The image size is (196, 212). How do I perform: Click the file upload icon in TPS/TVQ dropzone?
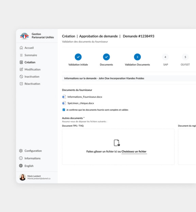117,143
